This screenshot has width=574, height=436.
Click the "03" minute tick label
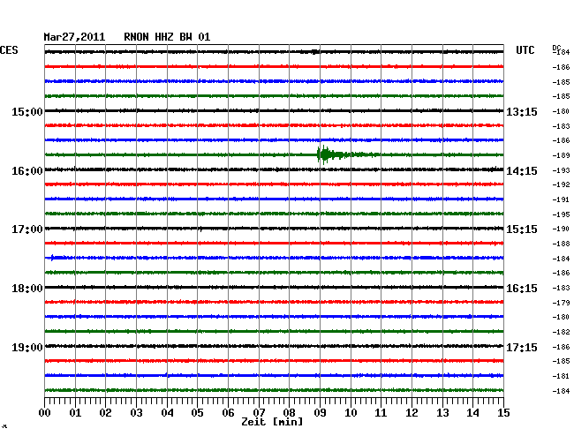(x=136, y=413)
